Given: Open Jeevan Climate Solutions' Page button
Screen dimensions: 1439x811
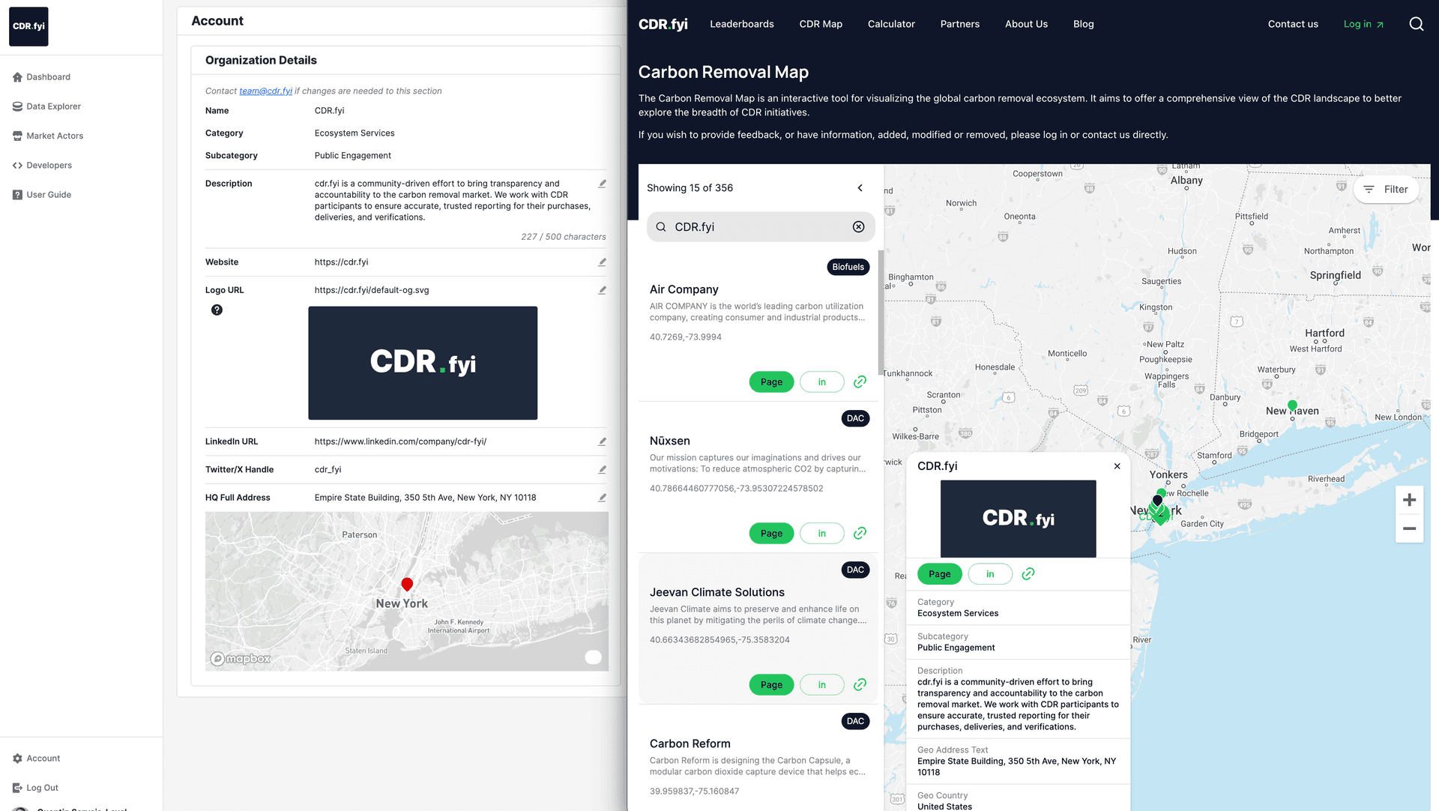Looking at the screenshot, I should [771, 685].
